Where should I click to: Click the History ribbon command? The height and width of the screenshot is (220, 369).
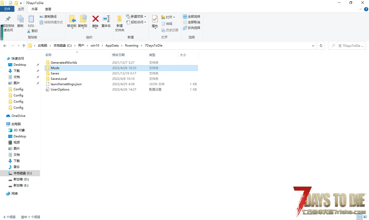point(170,30)
